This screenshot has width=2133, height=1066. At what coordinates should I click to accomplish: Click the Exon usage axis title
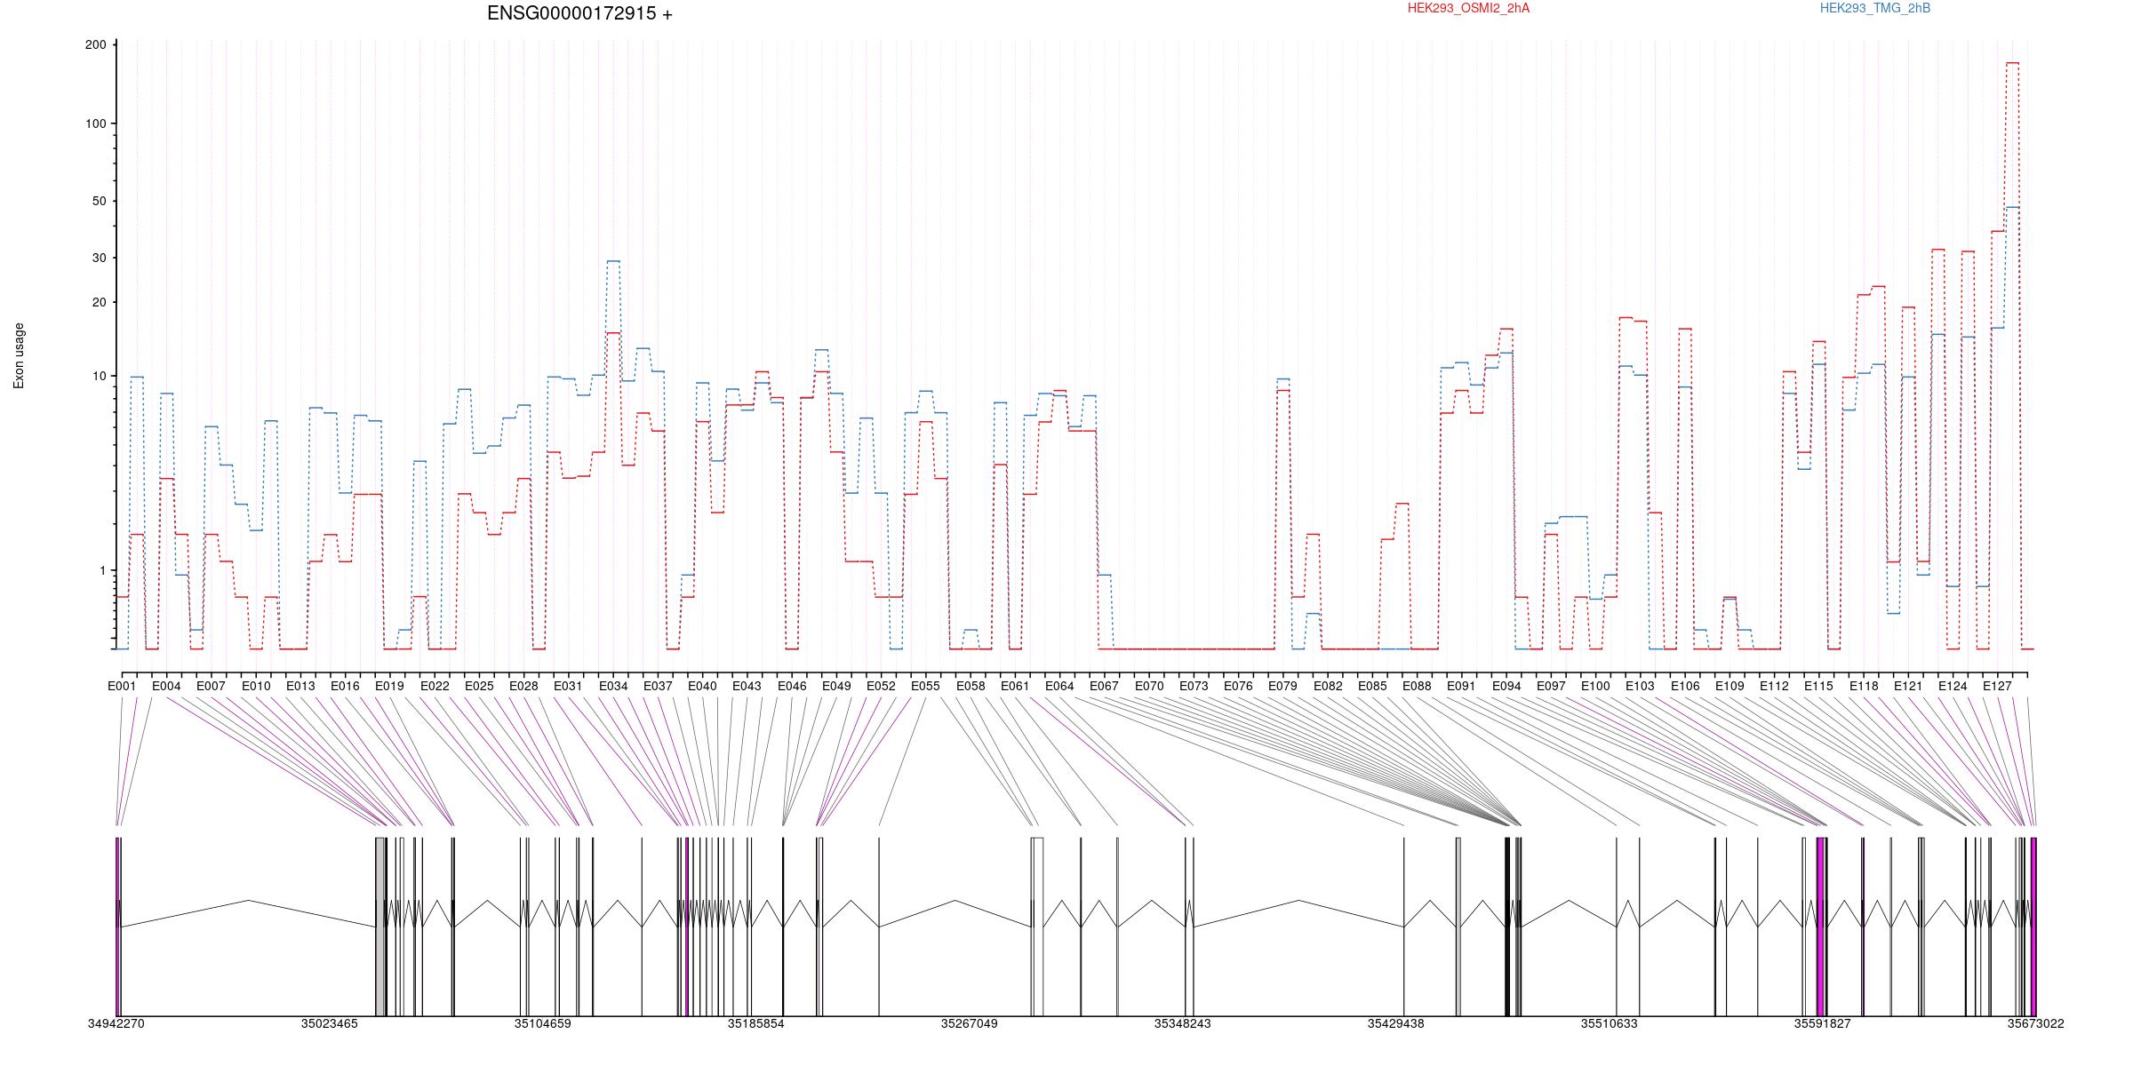click(19, 355)
